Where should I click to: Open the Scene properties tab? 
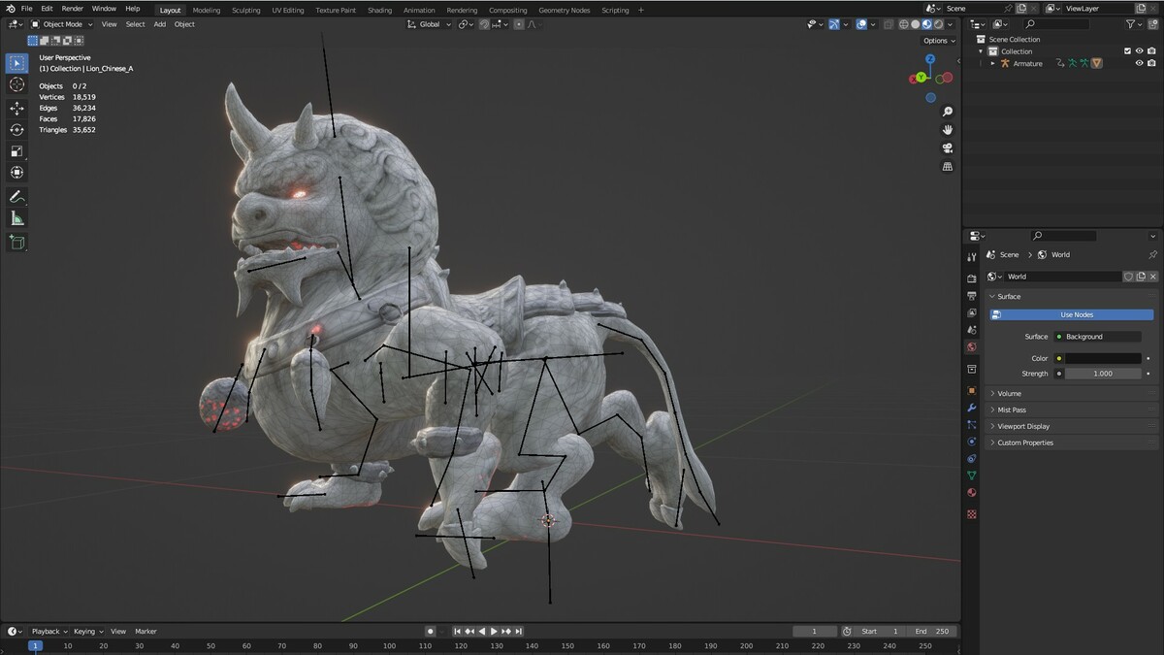point(972,330)
